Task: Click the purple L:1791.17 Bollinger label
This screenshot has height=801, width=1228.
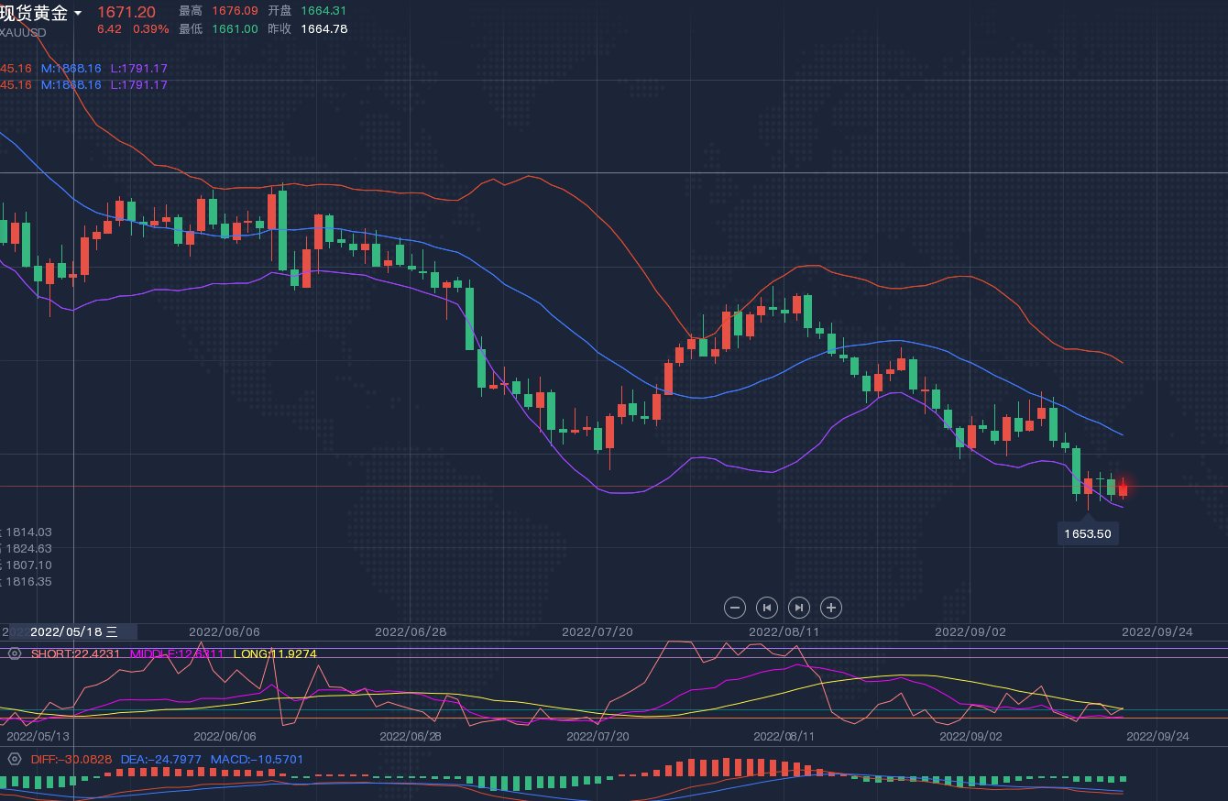Action: tap(138, 68)
